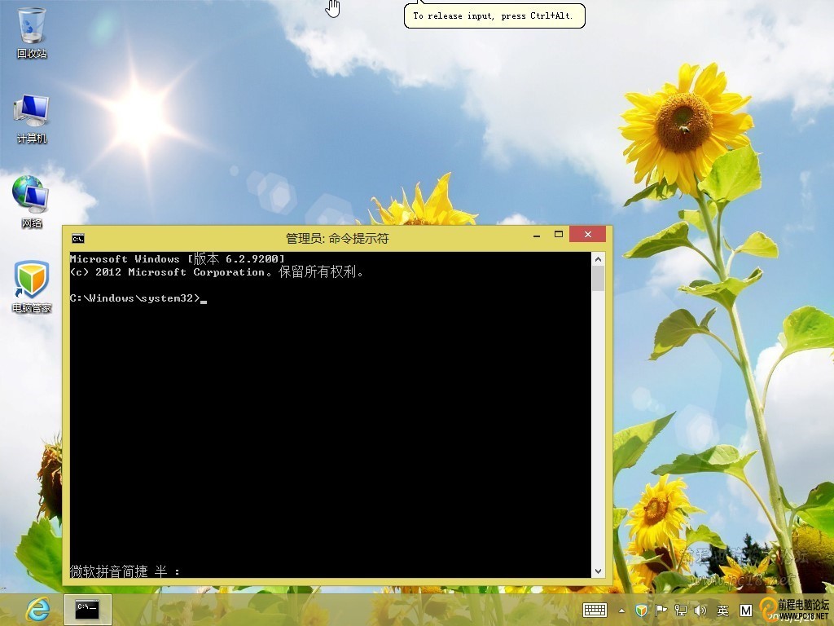Minimize the Command Prompt window
This screenshot has height=626, width=834.
[537, 235]
